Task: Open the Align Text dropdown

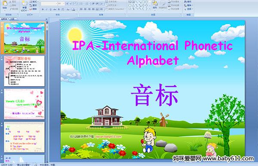Action: click(x=111, y=5)
